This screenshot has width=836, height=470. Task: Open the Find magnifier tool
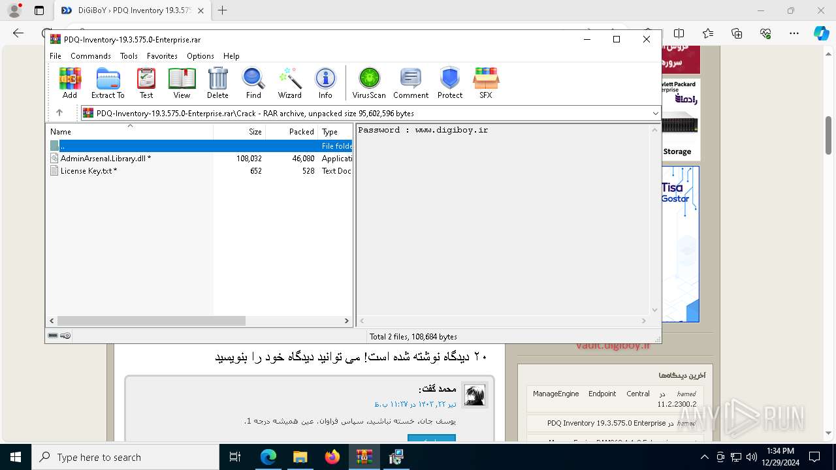click(x=253, y=83)
